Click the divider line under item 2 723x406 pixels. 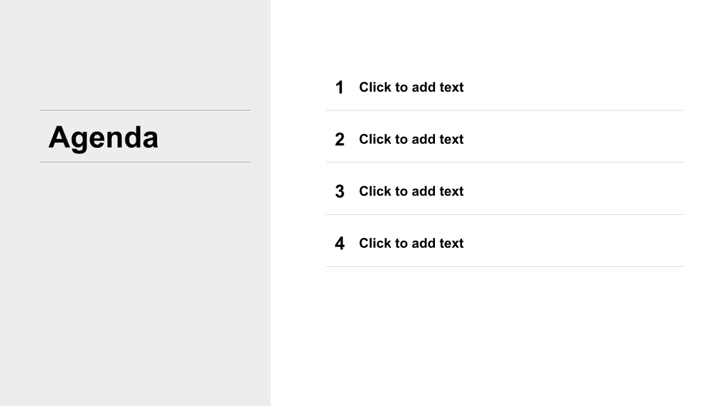pyautogui.click(x=504, y=162)
